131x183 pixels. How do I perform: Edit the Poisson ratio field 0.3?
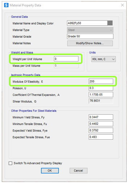pos(101,88)
